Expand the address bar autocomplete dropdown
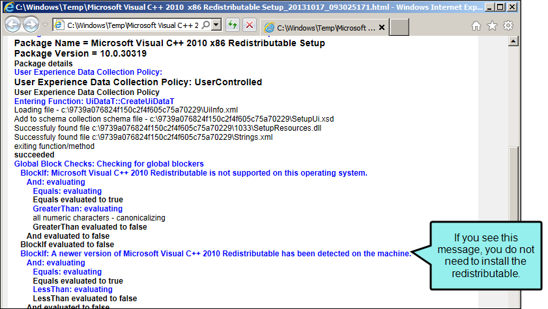 point(217,25)
